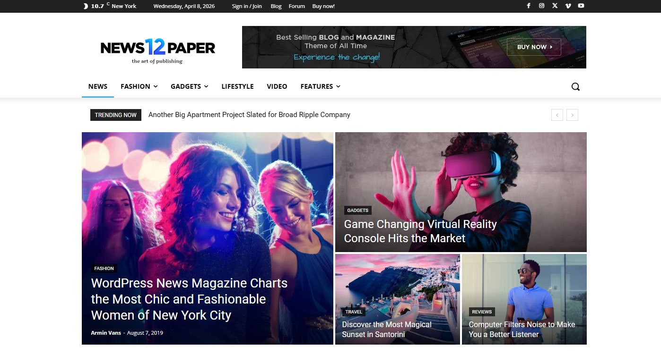This screenshot has width=661, height=355.
Task: Open the Sign in / Join link
Action: pyautogui.click(x=246, y=6)
